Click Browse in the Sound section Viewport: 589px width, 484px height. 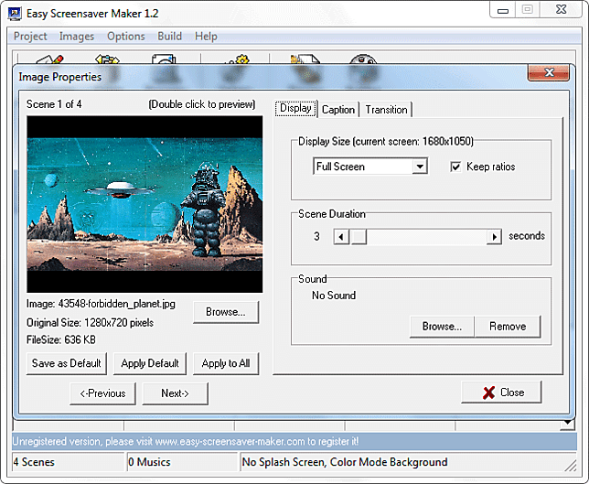pyautogui.click(x=442, y=326)
